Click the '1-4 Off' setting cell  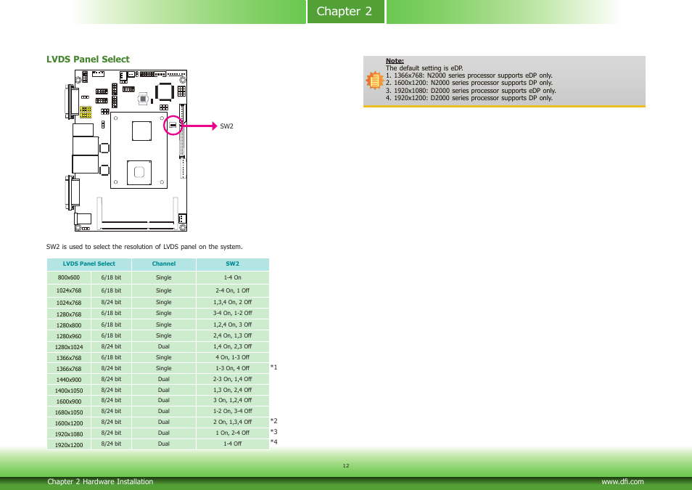coord(233,444)
